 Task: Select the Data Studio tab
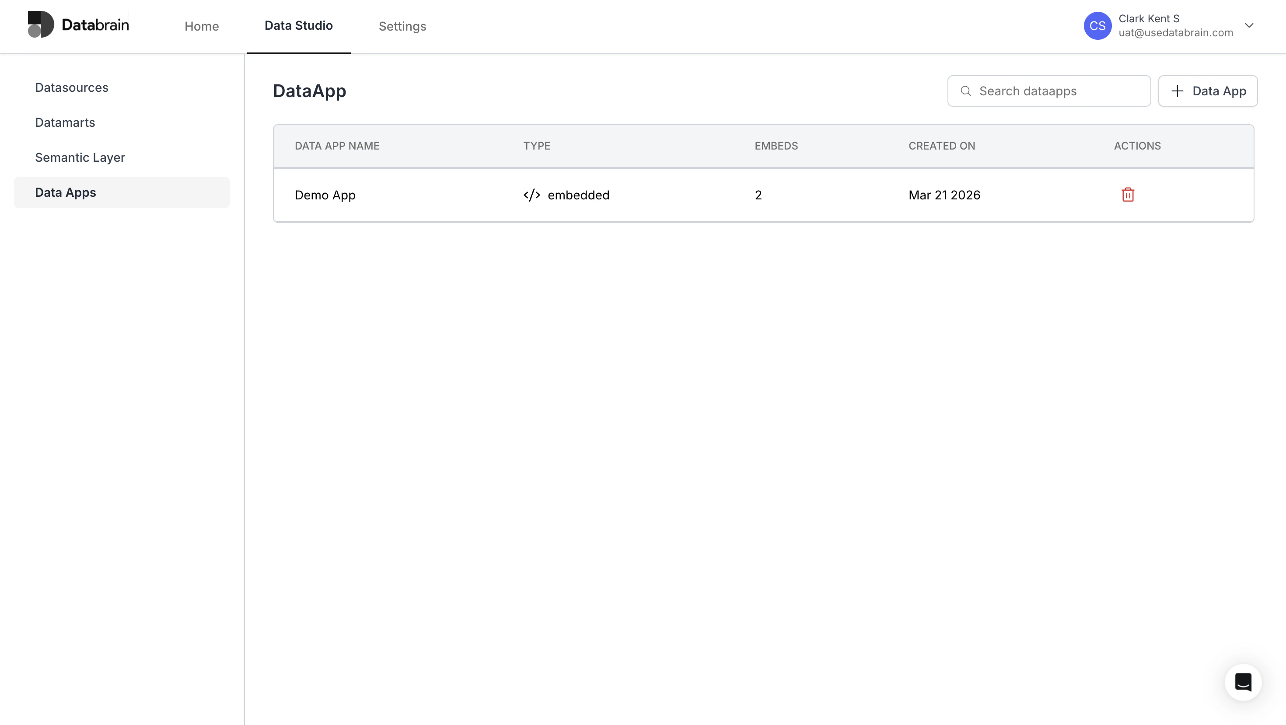click(298, 26)
